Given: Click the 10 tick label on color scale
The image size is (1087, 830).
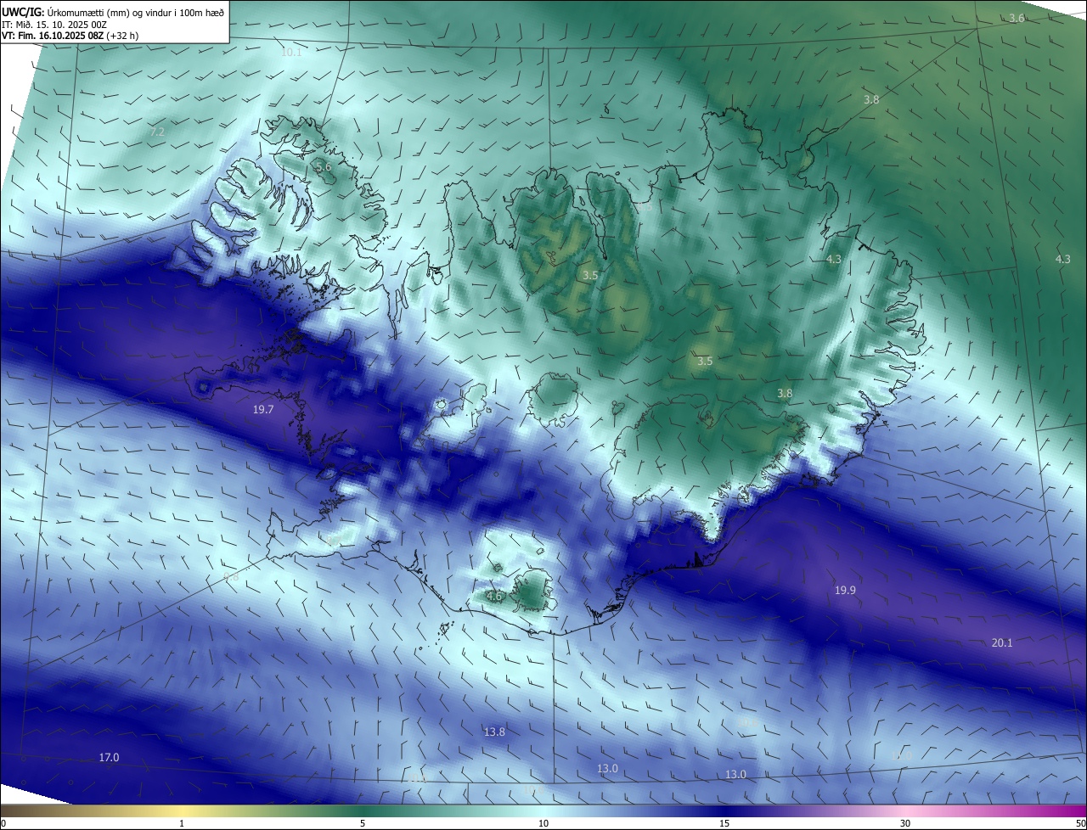Looking at the screenshot, I should click(x=543, y=823).
